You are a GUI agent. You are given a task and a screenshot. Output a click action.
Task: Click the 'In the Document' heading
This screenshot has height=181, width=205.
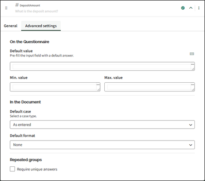(25, 102)
